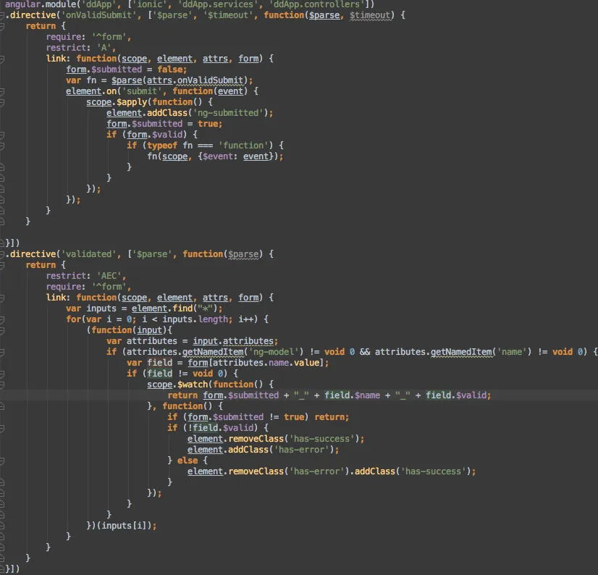Screen dimensions: 598x575
Task: Collapse the fold marker beside .directive('onValidSubmit'
Action: tap(2, 16)
